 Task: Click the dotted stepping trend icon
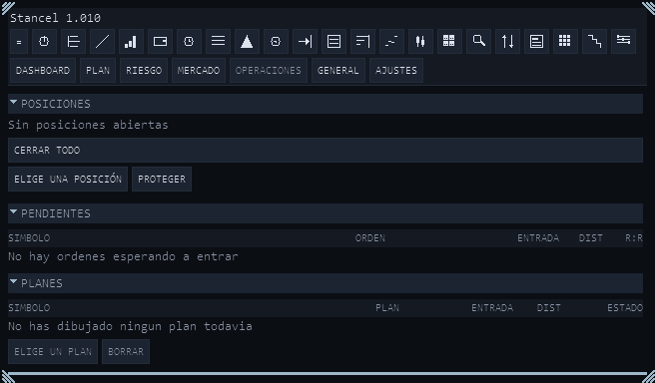coord(391,42)
